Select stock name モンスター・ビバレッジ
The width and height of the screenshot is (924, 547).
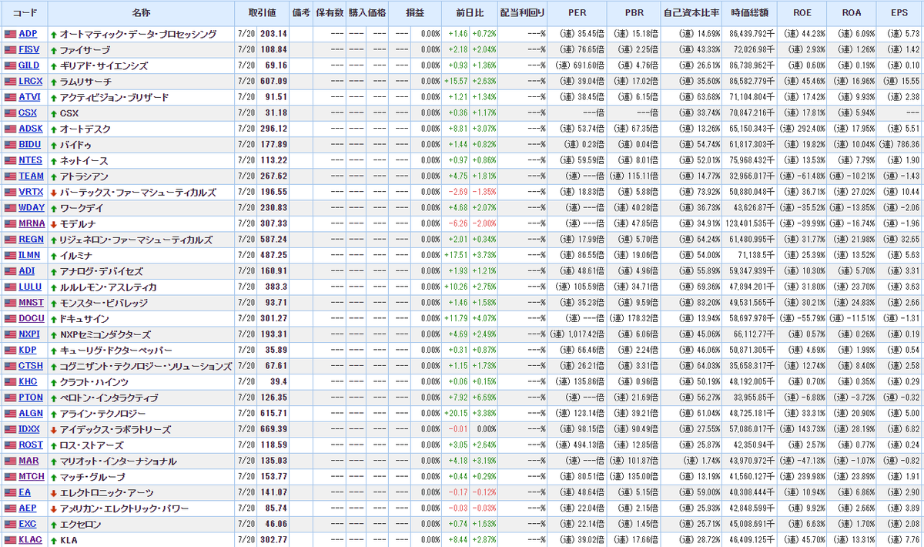tap(103, 303)
